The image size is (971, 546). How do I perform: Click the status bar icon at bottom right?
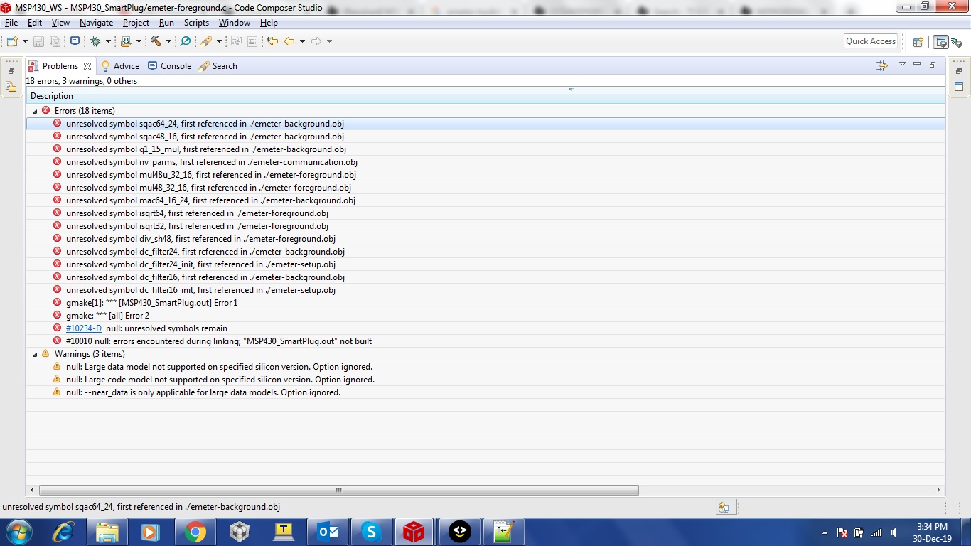click(x=724, y=508)
